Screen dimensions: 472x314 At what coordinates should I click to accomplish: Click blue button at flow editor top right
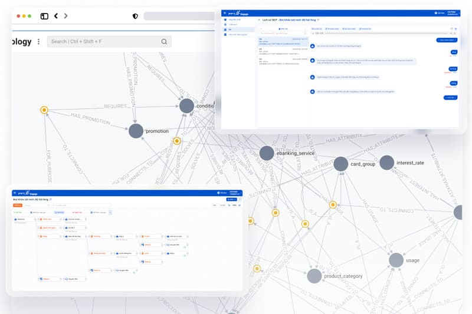click(231, 199)
